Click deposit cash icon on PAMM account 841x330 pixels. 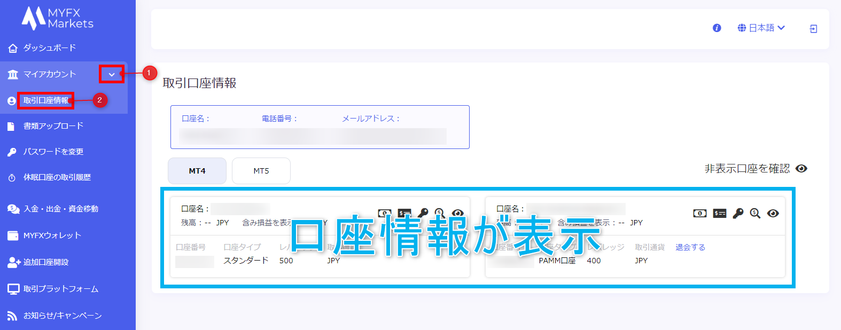(699, 214)
